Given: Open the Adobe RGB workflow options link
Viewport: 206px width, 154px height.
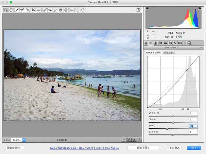Looking at the screenshot, I should [84, 148].
